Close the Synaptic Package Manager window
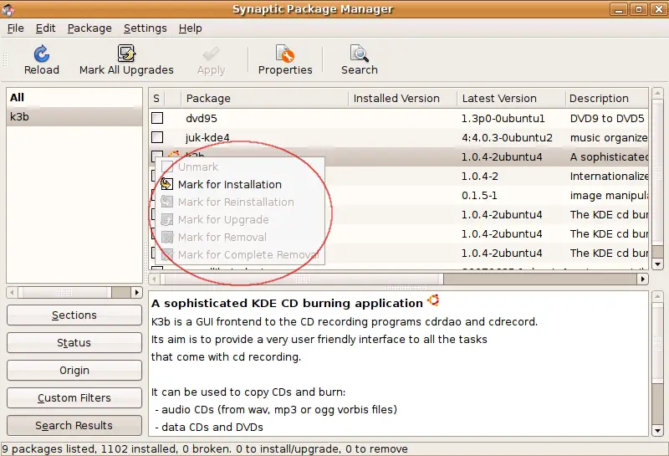 pos(658,9)
